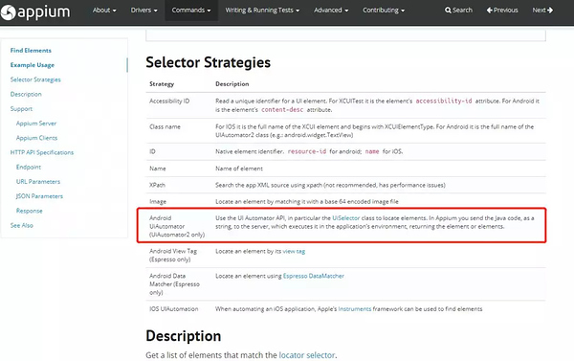The width and height of the screenshot is (574, 361).
Task: Open the Commands dropdown menu
Action: click(191, 11)
